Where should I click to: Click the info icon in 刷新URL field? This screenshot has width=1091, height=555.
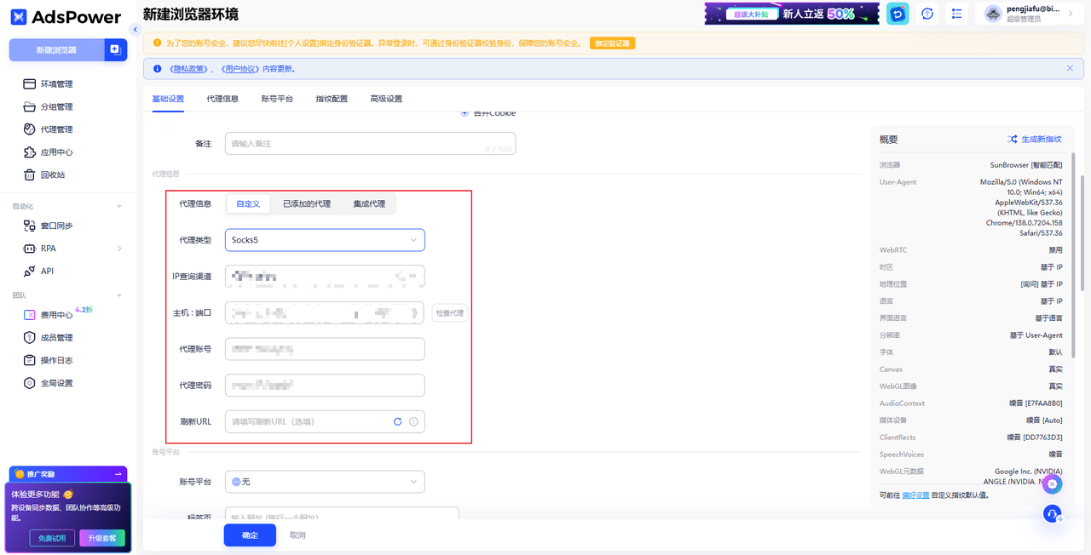tap(413, 421)
